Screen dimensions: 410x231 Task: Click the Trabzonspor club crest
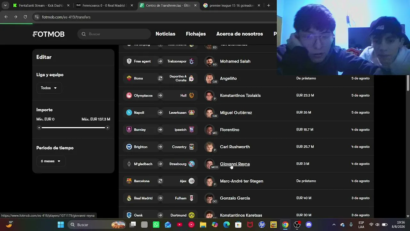coord(192,61)
